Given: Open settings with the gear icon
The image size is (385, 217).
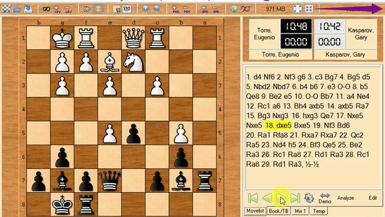Looking at the screenshot, I should 309,198.
